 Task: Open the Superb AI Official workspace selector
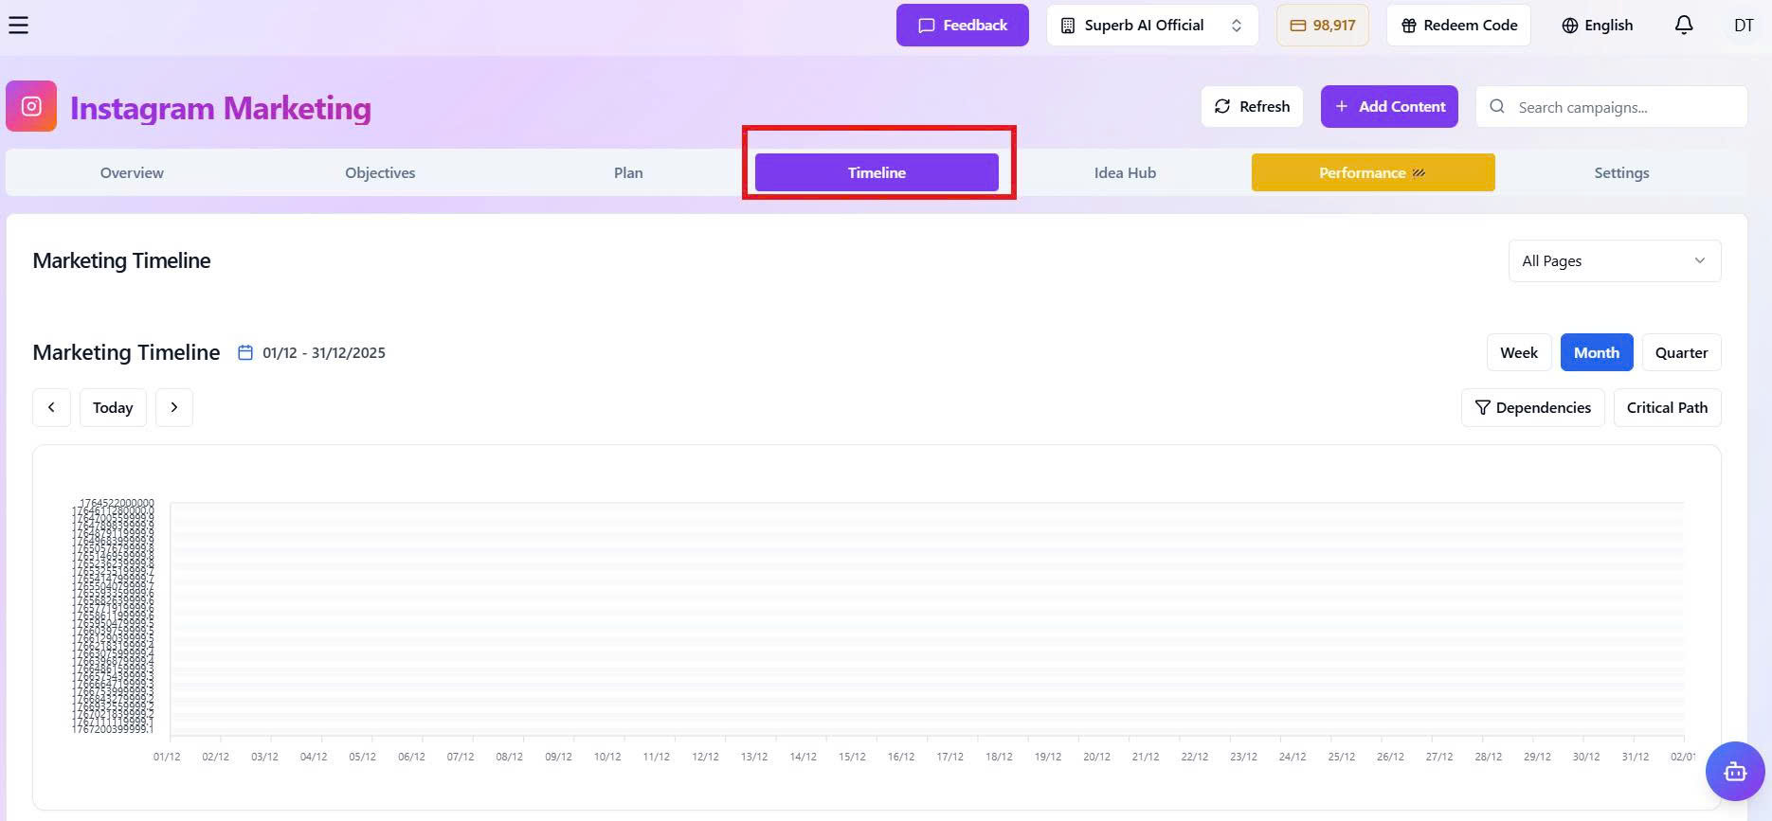click(1151, 26)
